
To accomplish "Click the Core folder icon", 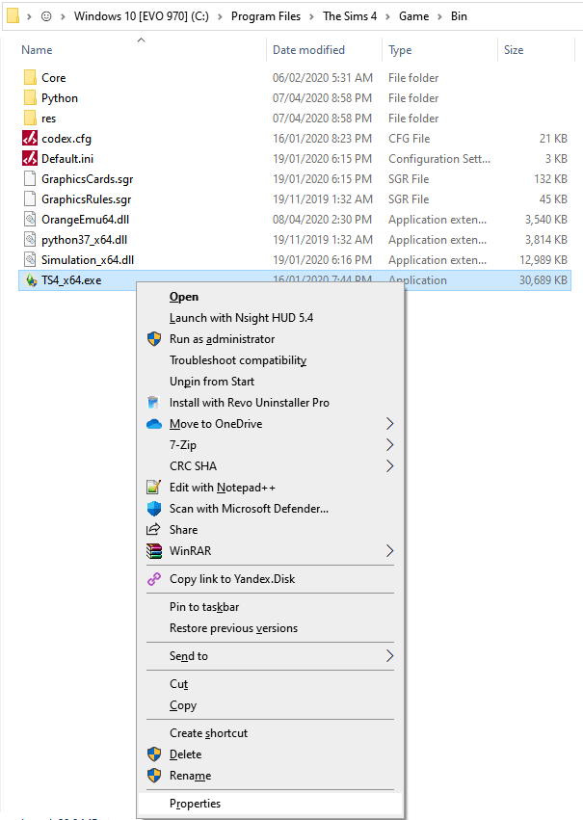I will (x=30, y=77).
